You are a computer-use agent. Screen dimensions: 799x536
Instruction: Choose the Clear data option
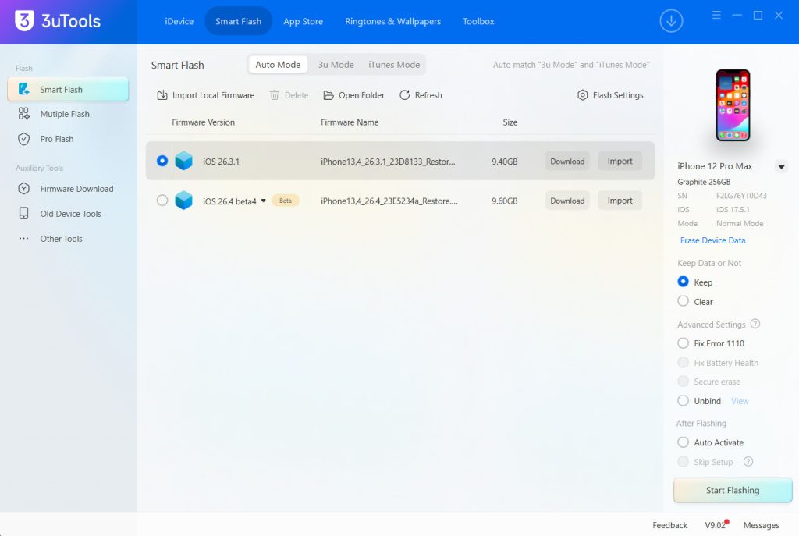point(683,301)
